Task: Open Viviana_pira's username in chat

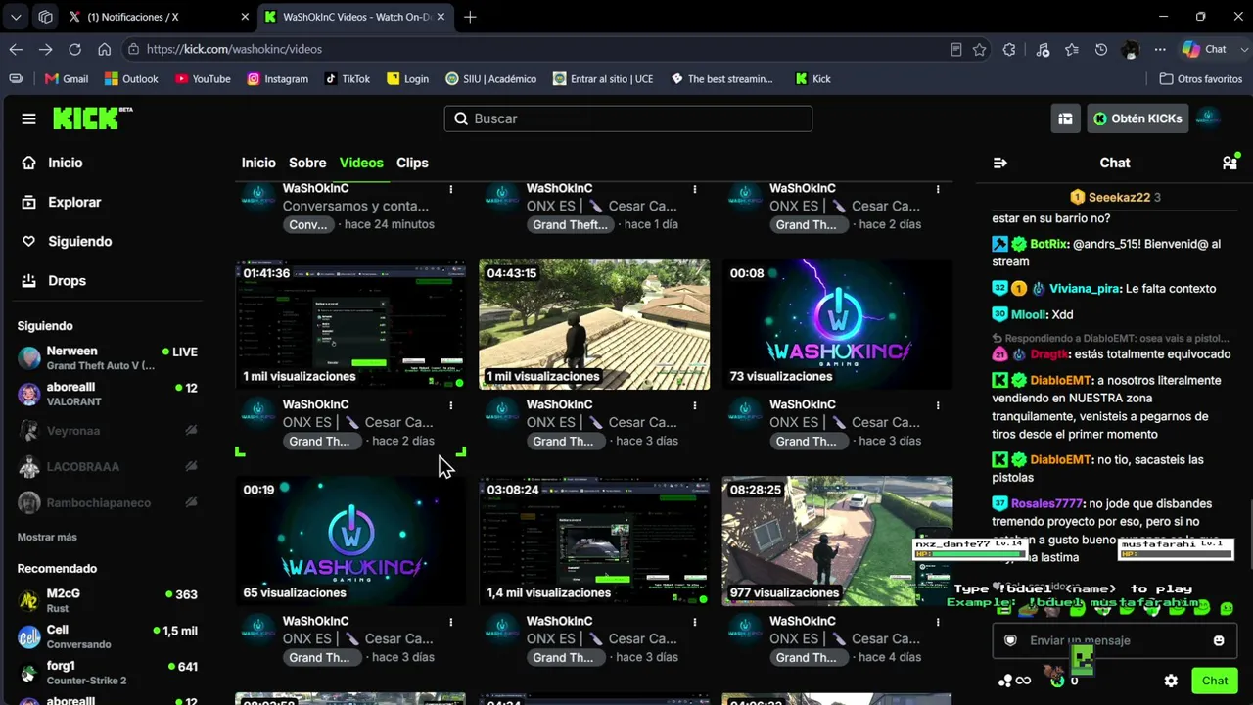Action: [1085, 289]
